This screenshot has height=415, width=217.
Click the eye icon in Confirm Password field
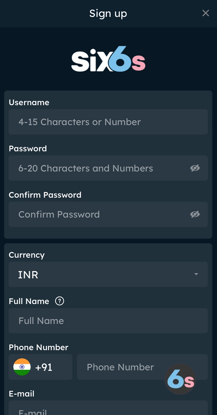click(x=195, y=214)
